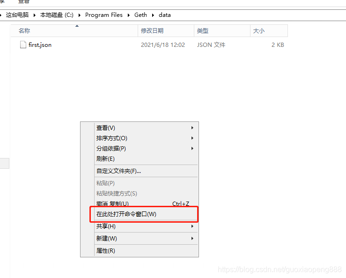Go to 本地磁盘 (C:) in breadcrumb
346x278 pixels.
[x=57, y=15]
